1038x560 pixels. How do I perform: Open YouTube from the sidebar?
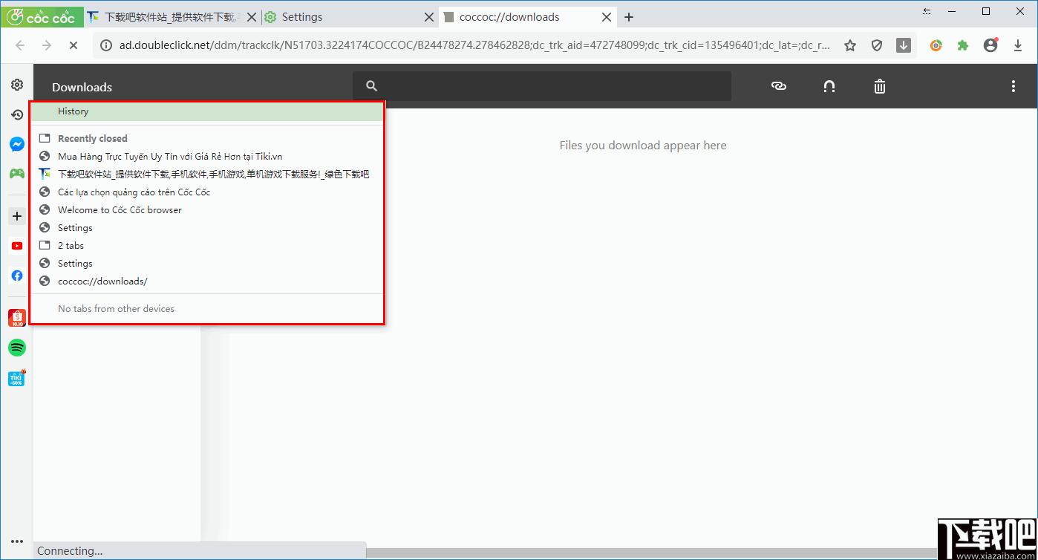coord(16,246)
